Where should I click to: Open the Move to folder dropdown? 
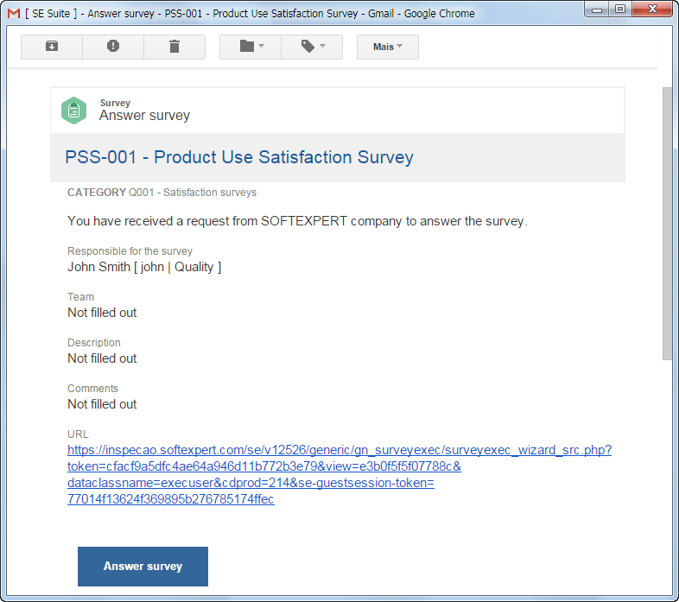tap(251, 47)
